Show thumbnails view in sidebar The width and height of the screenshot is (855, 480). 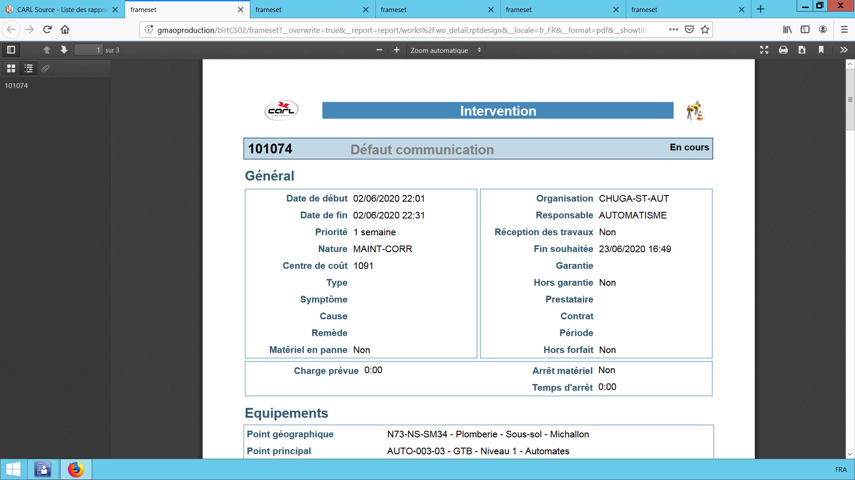pyautogui.click(x=11, y=68)
